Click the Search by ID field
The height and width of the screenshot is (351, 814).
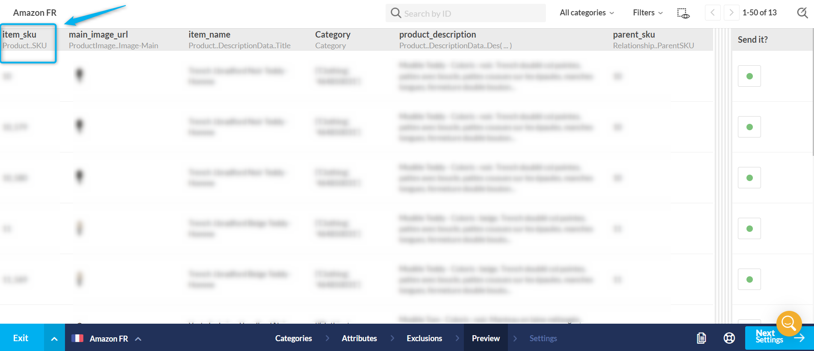(466, 13)
